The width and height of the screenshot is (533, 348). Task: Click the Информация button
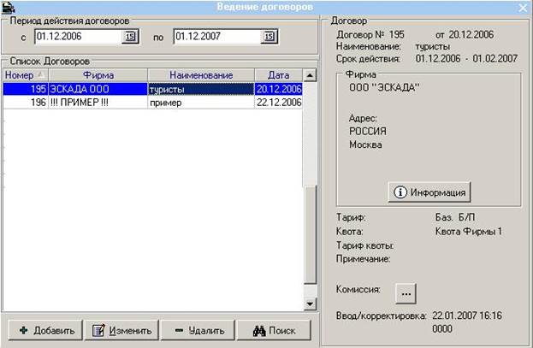(x=429, y=192)
